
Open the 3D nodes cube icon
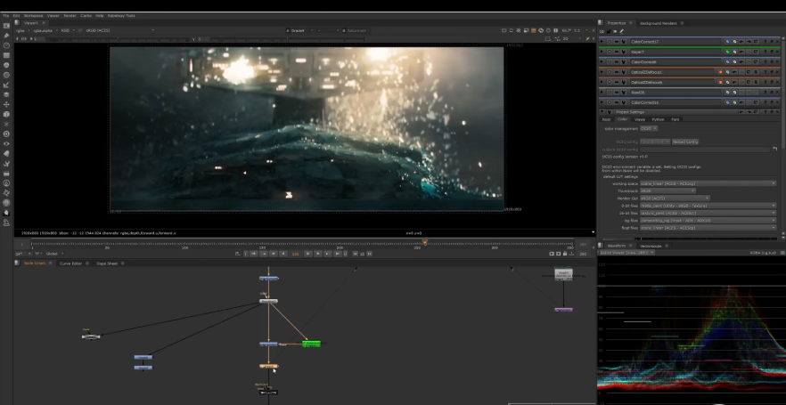7,114
